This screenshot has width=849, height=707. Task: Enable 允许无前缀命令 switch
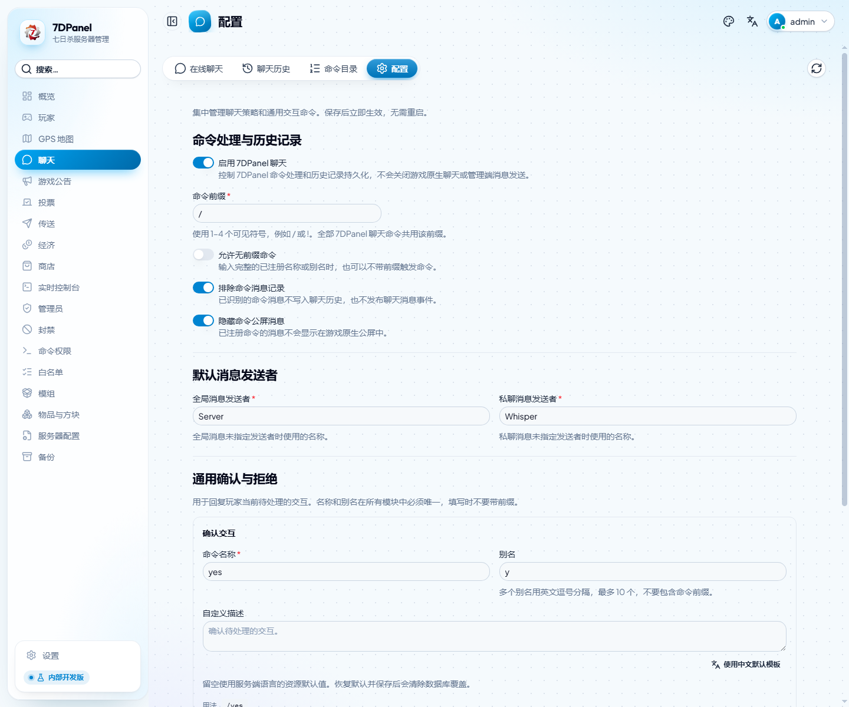click(x=203, y=255)
